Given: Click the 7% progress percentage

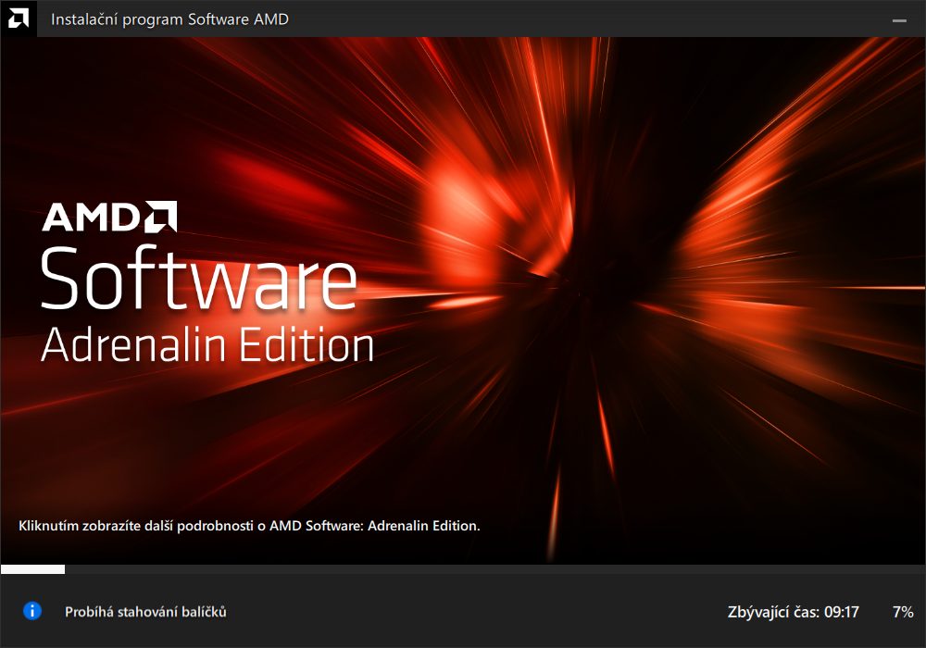Looking at the screenshot, I should tap(903, 612).
